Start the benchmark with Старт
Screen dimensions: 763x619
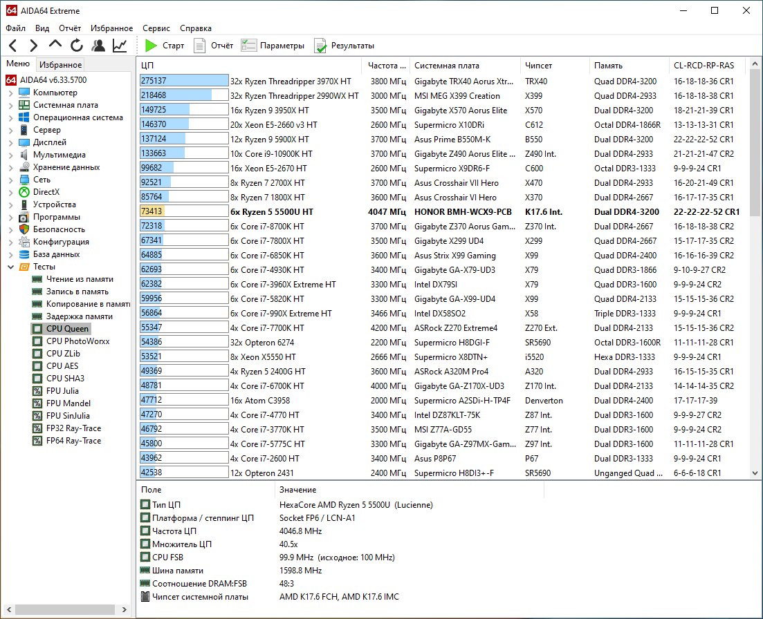pos(165,46)
